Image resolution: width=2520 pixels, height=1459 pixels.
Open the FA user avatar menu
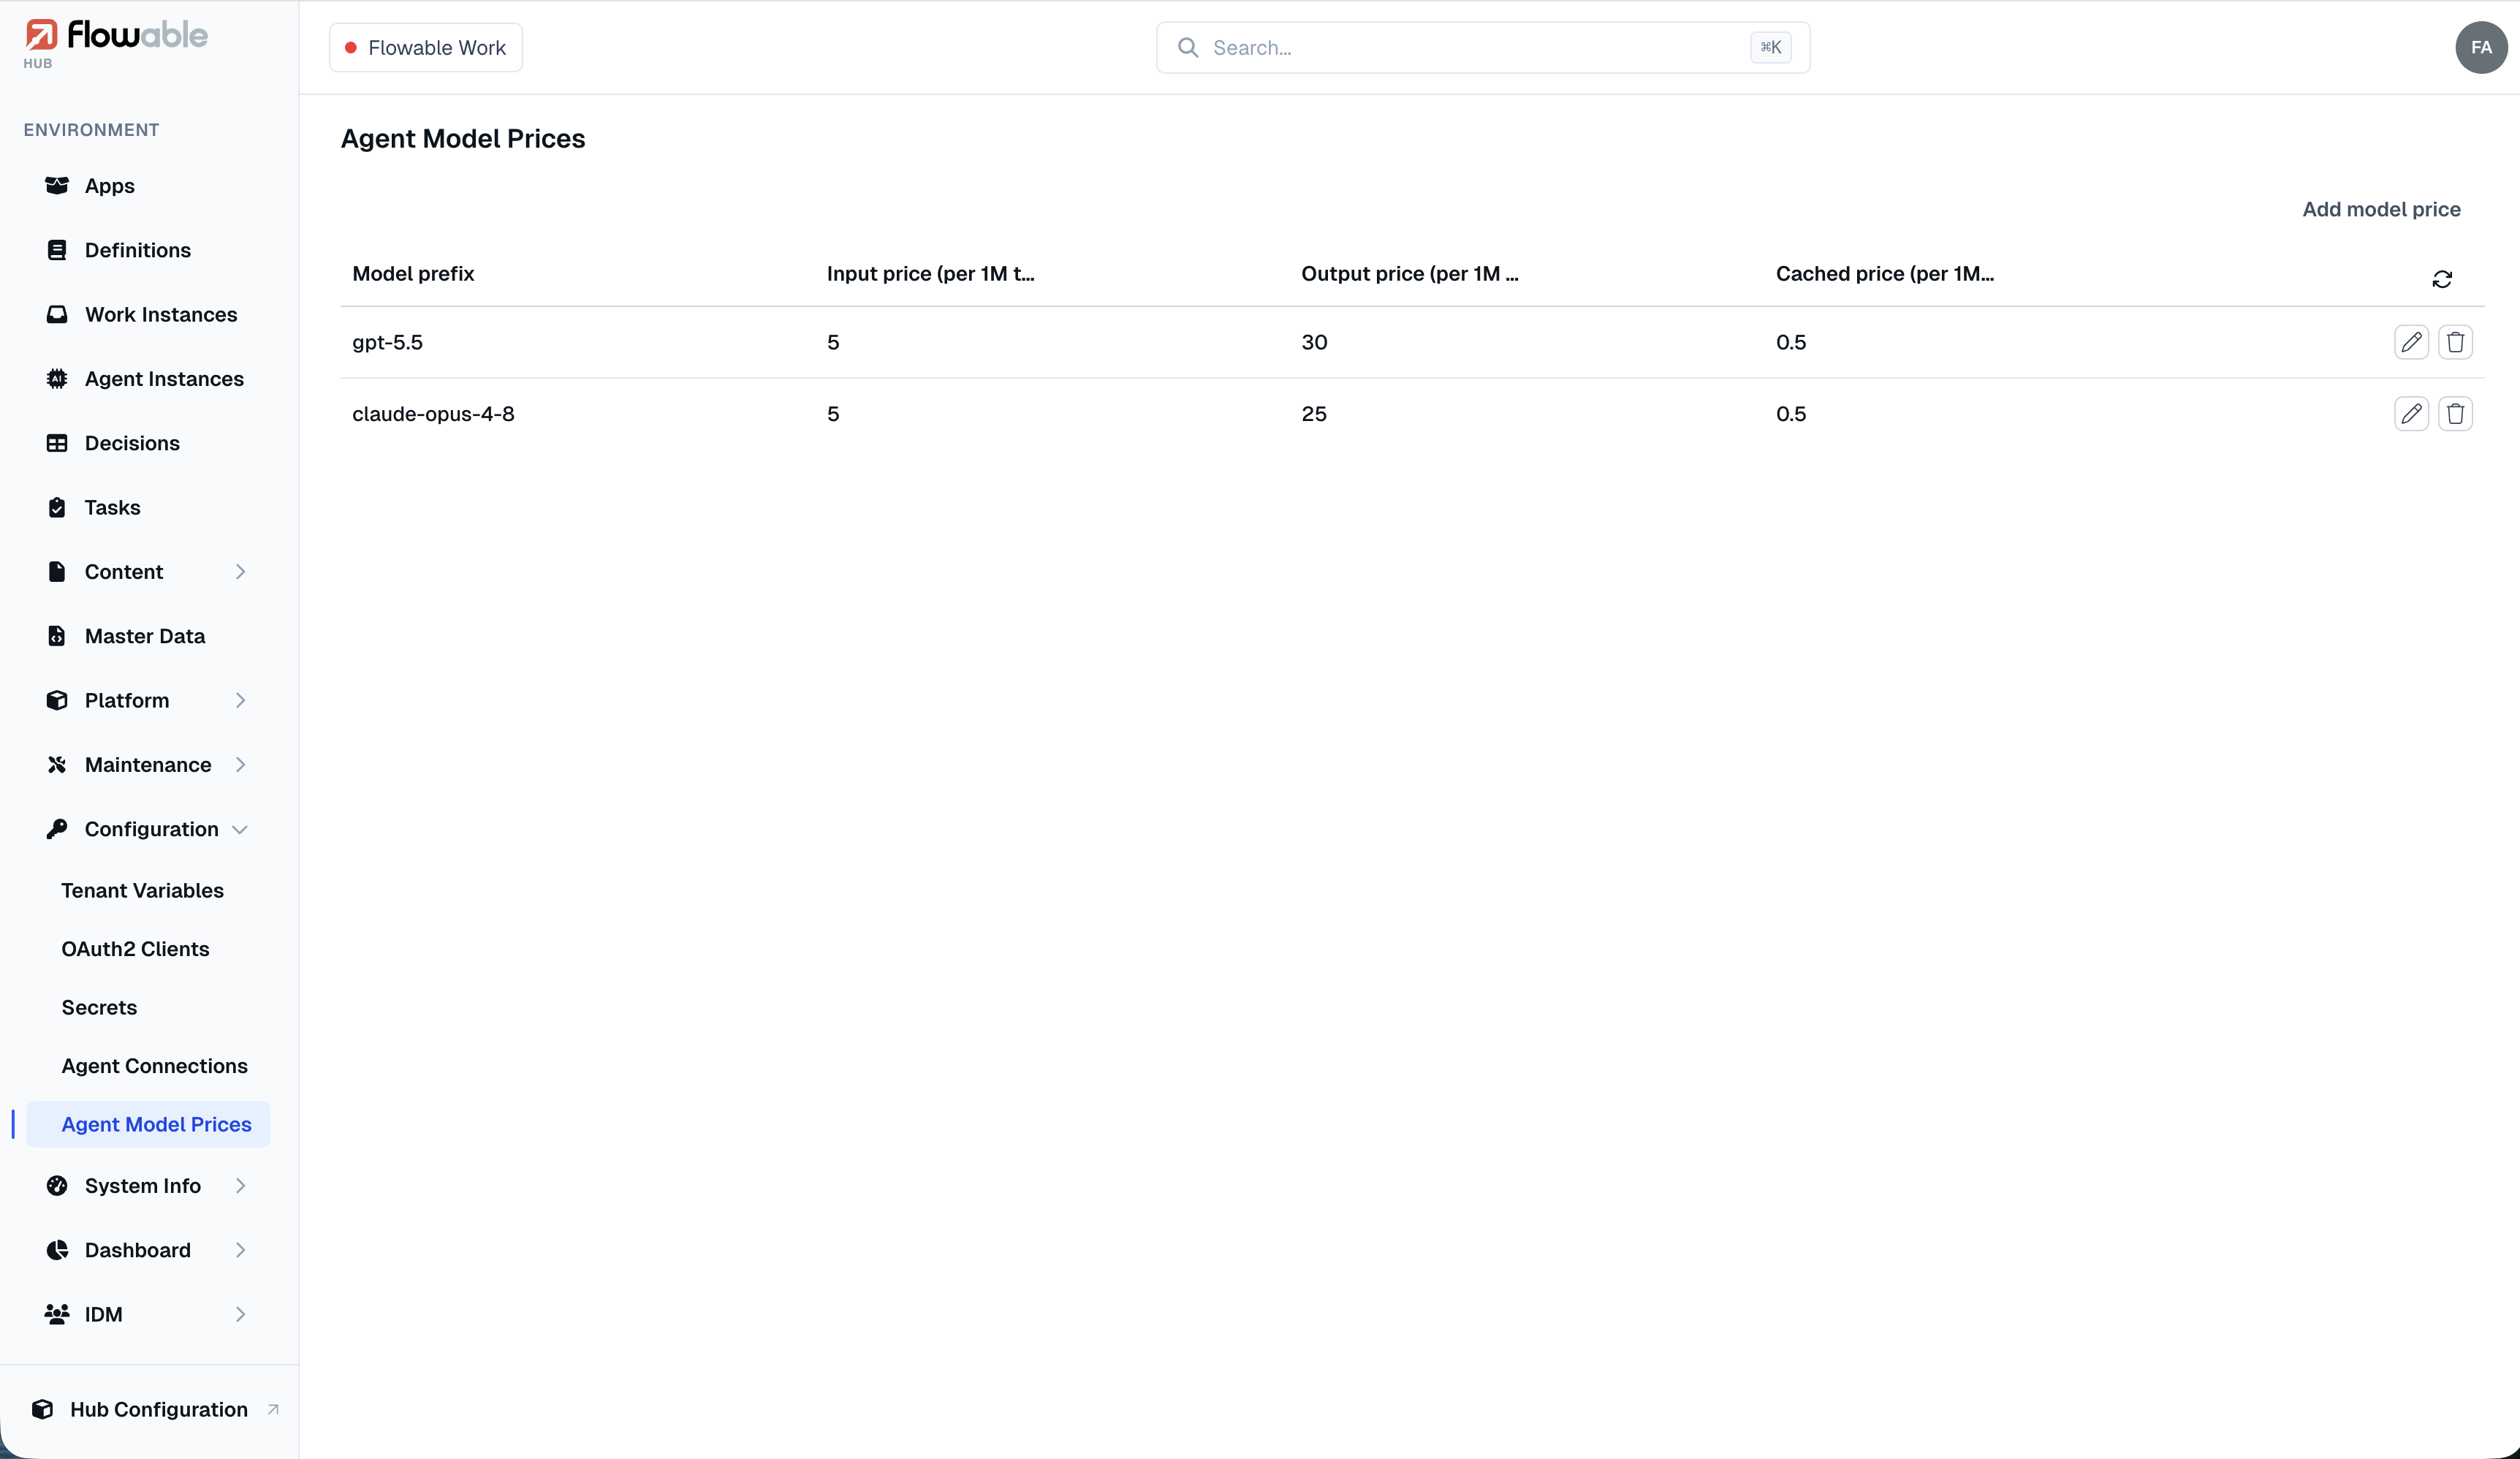click(2481, 47)
